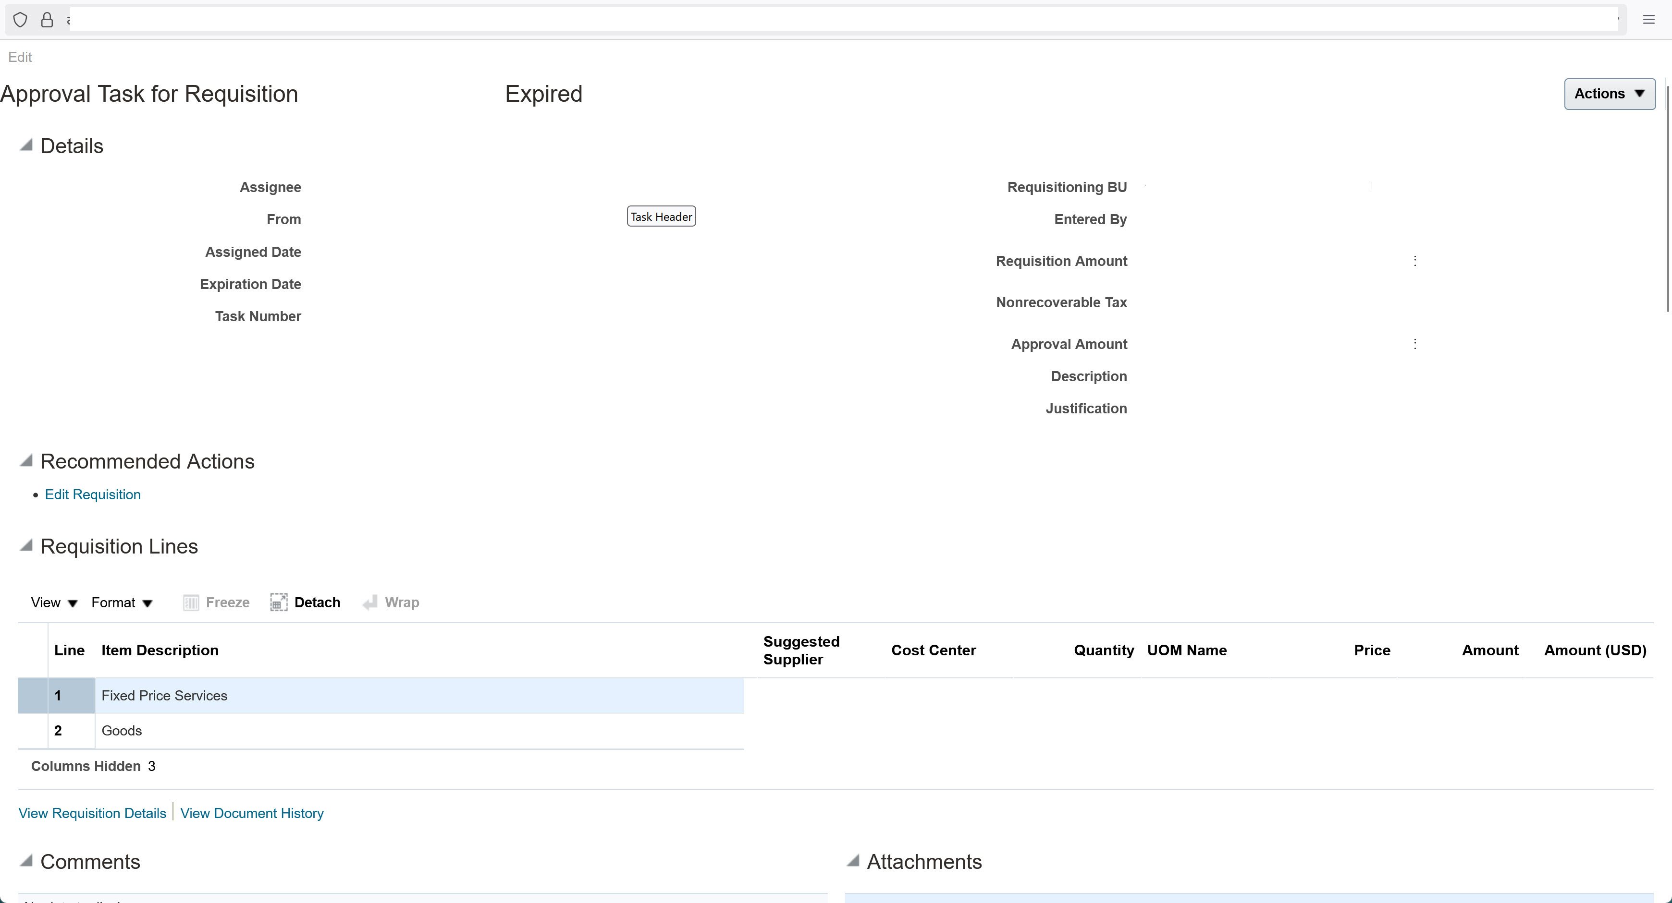
Task: Click the ellipsis icon beside Requisition Amount
Action: [x=1415, y=261]
